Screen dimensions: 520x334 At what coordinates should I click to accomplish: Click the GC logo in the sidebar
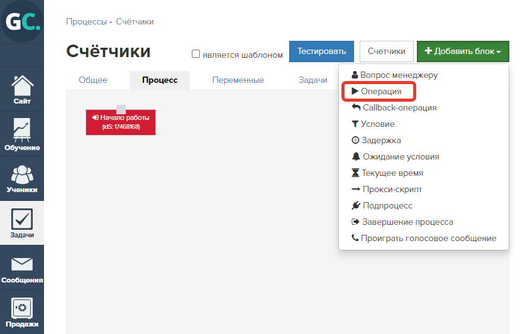pos(22,21)
